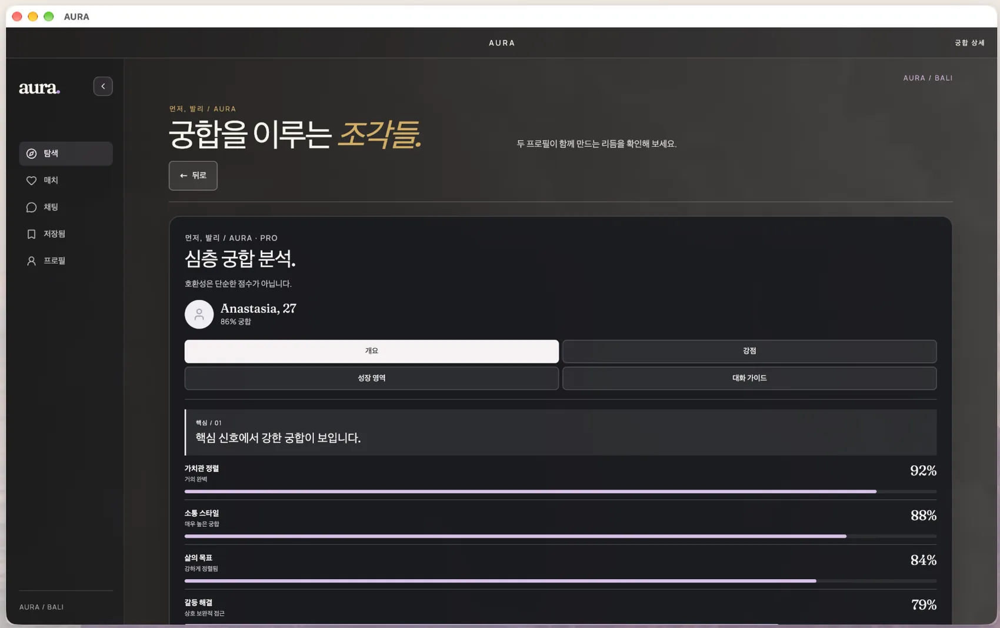Screen dimensions: 1000x628
Task: Show the 대화 가이드 tab
Action: (x=749, y=378)
